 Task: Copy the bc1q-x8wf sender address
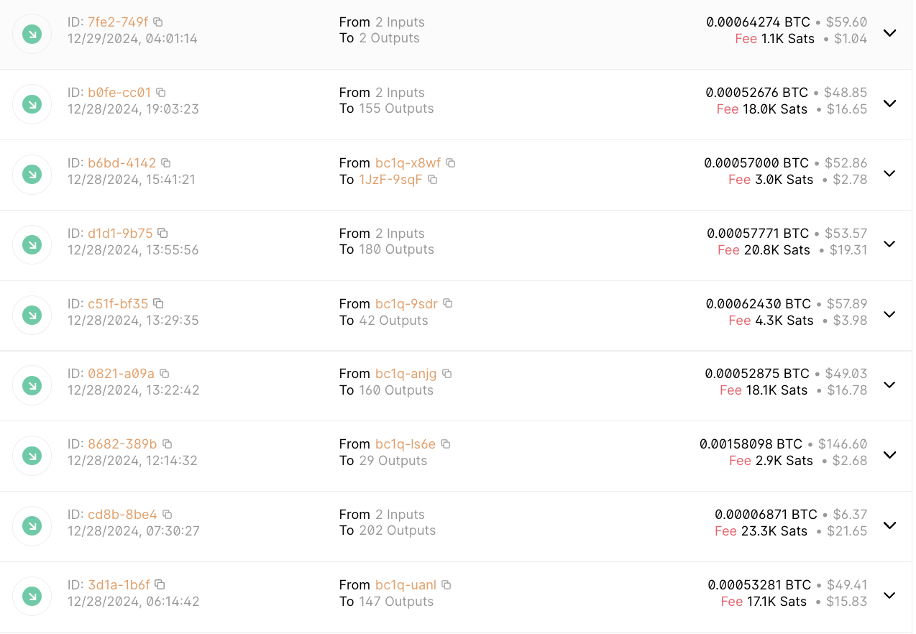point(451,163)
